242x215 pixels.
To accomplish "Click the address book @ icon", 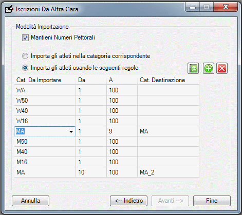I will (193, 68).
